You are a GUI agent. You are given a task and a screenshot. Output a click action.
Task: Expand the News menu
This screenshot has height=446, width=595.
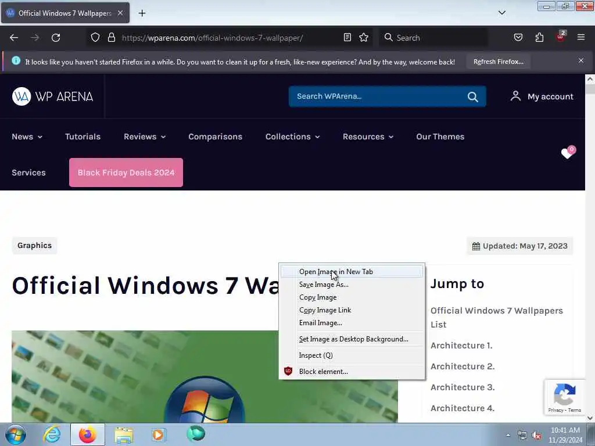(x=27, y=136)
